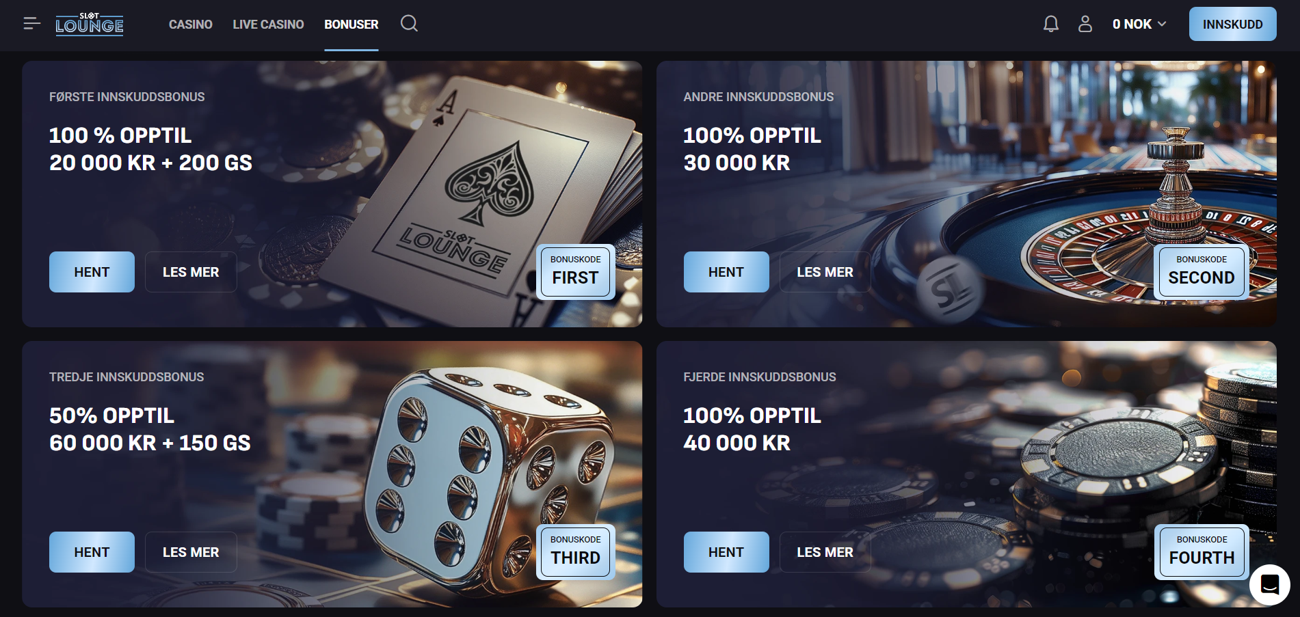
Task: Switch to Live Casino tab
Action: pos(268,24)
